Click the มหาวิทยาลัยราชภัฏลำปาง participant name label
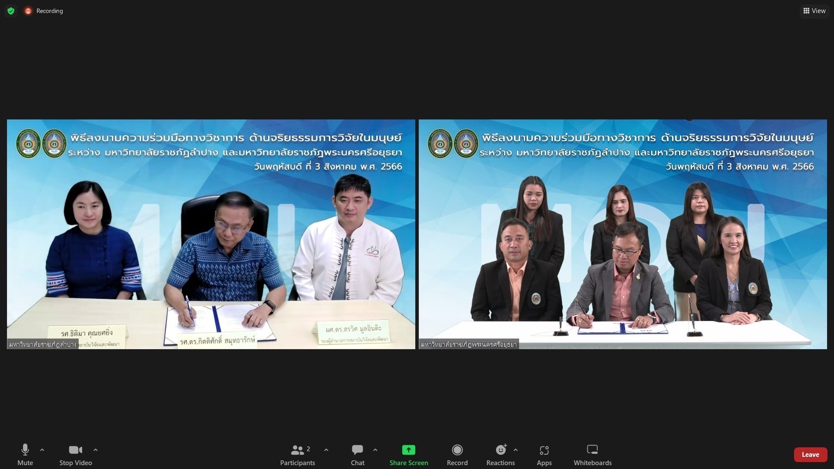This screenshot has height=469, width=834. 43,344
